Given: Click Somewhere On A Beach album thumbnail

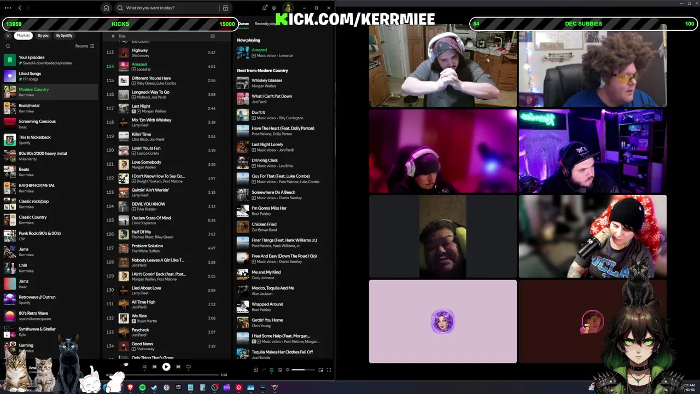Looking at the screenshot, I should coord(242,195).
